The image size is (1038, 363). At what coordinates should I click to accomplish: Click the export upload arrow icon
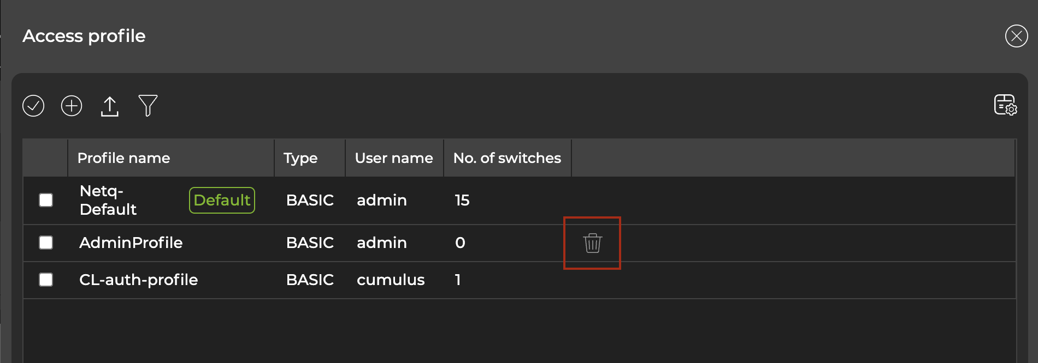point(110,106)
